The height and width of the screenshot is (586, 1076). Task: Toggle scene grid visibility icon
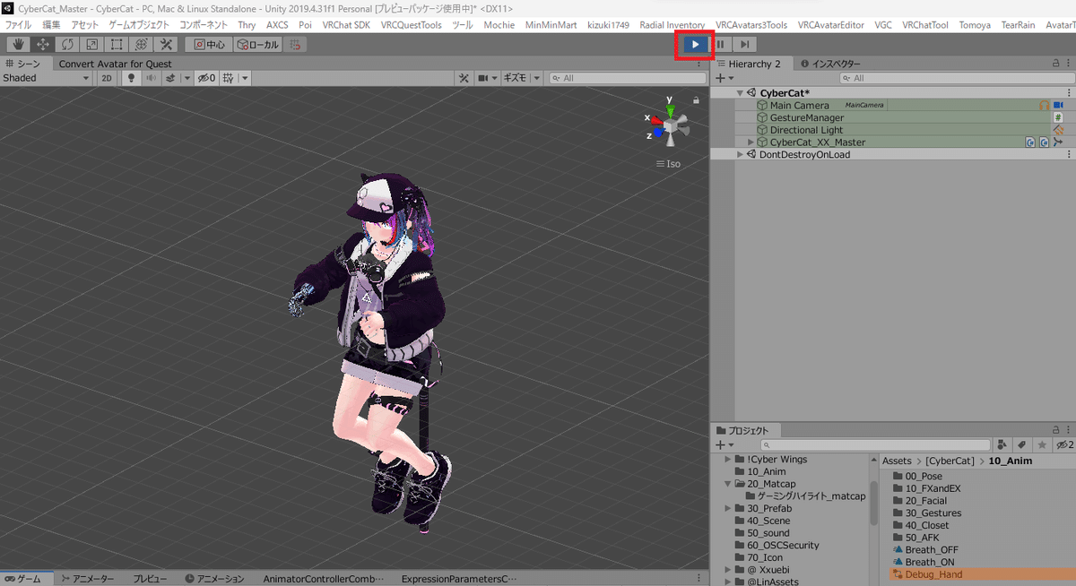[x=228, y=78]
